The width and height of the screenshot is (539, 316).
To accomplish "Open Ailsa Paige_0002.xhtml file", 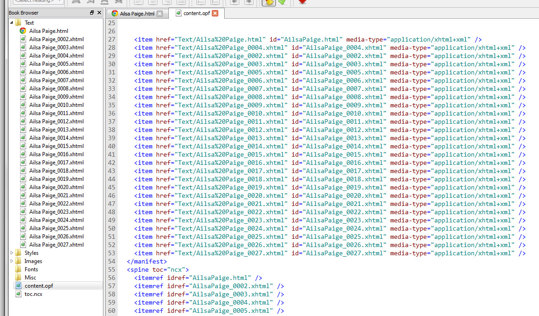I will [x=56, y=39].
